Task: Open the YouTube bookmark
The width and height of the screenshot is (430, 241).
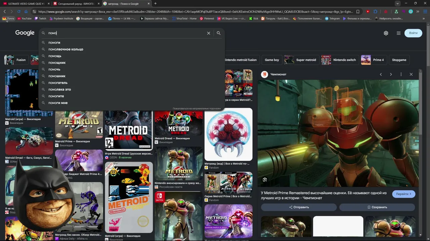Action: click(x=25, y=19)
